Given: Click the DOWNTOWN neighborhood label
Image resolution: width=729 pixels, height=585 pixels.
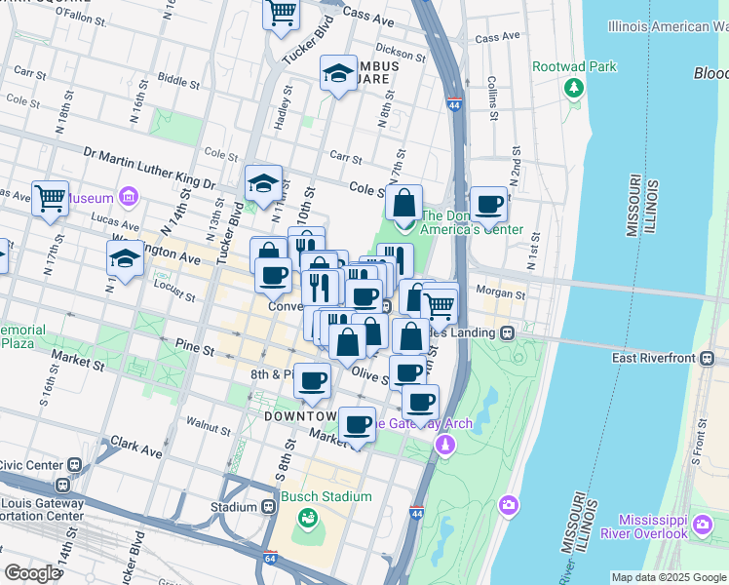Looking at the screenshot, I should (x=300, y=416).
